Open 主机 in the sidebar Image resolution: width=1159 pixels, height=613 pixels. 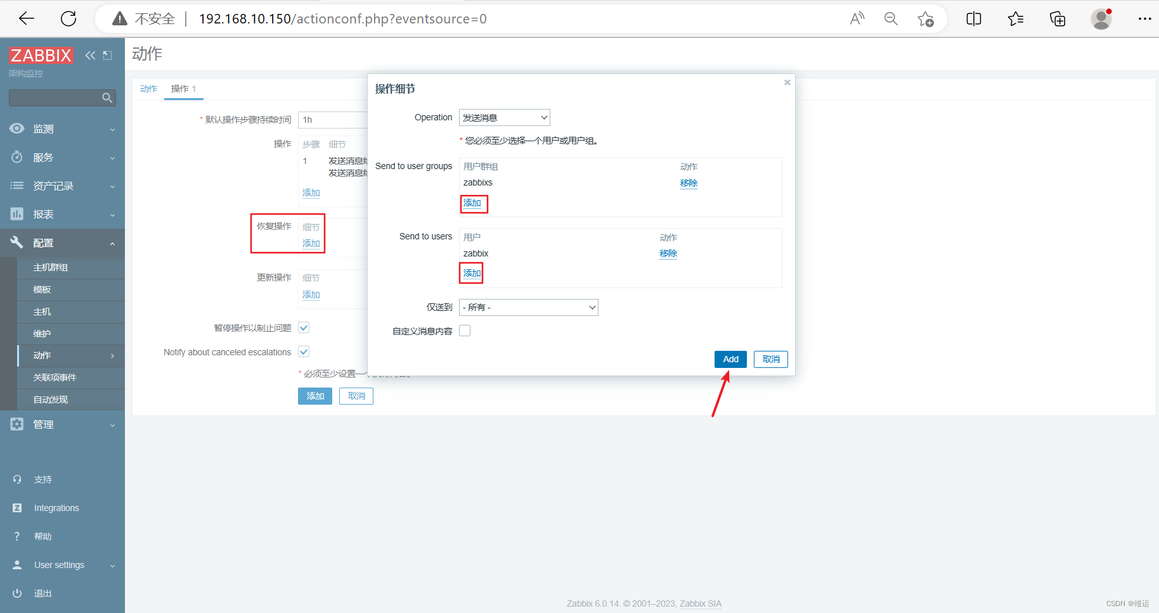42,312
